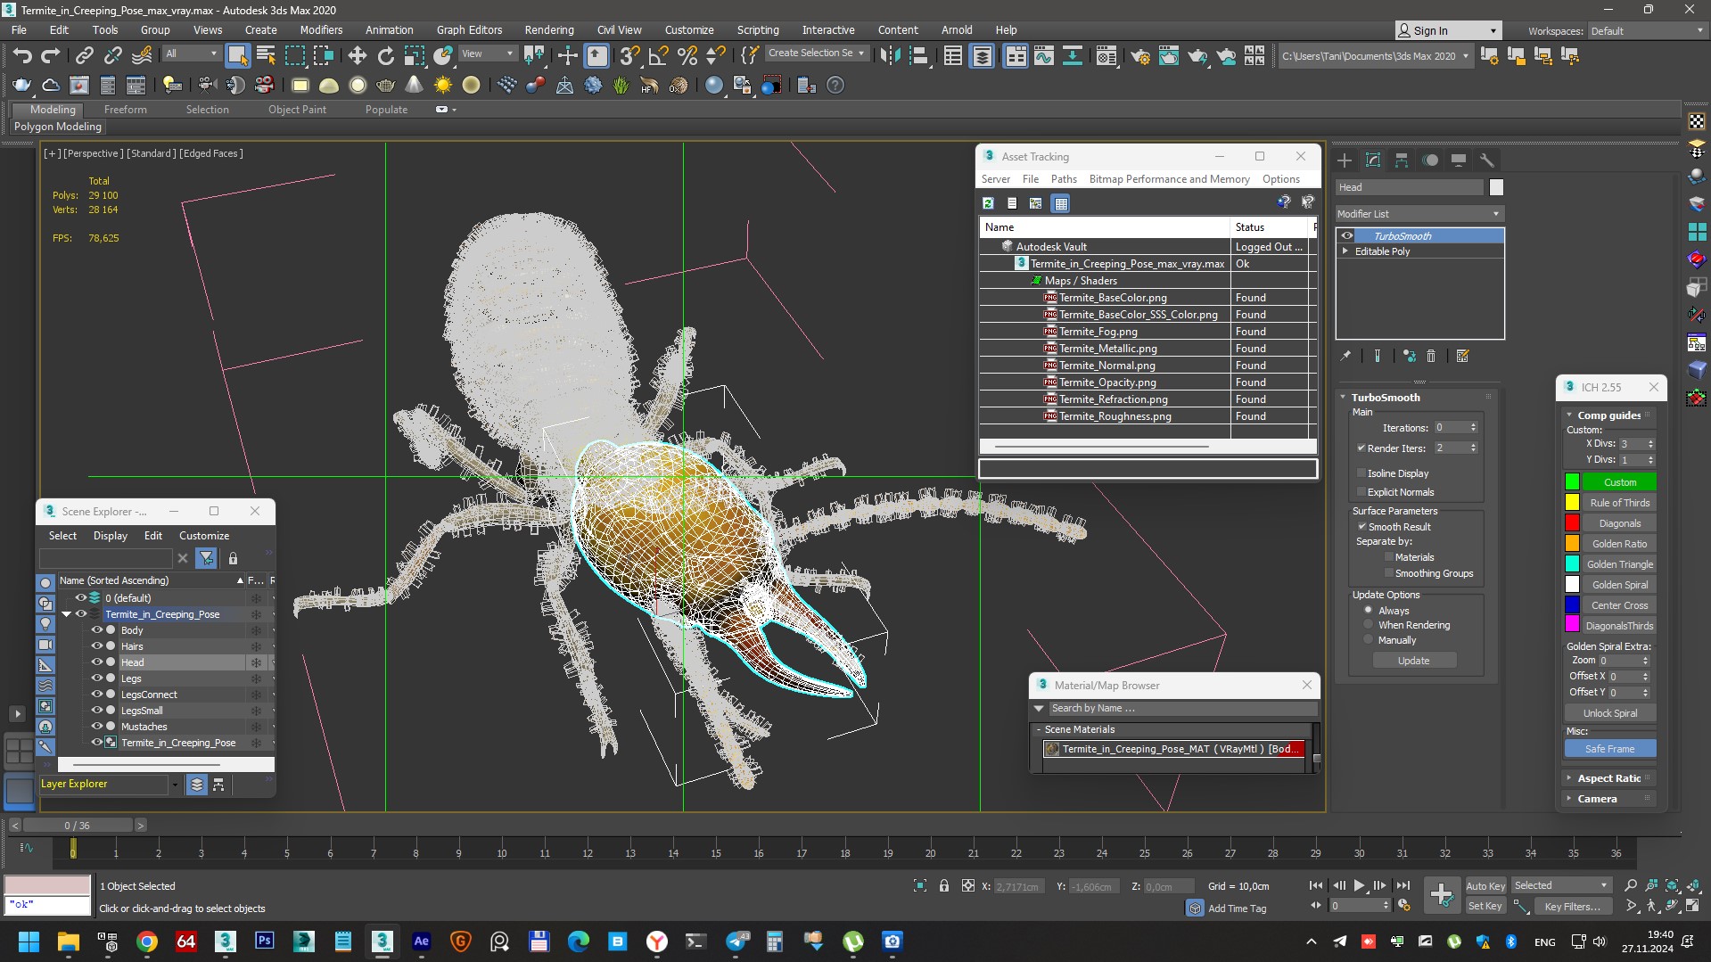Viewport: 1711px width, 962px height.
Task: Open Google Chrome from the taskbar
Action: click(x=147, y=941)
